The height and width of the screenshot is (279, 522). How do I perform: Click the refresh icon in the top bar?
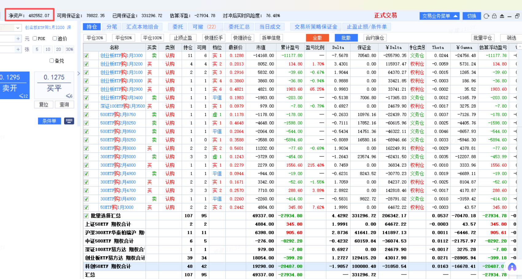pyautogui.click(x=486, y=16)
